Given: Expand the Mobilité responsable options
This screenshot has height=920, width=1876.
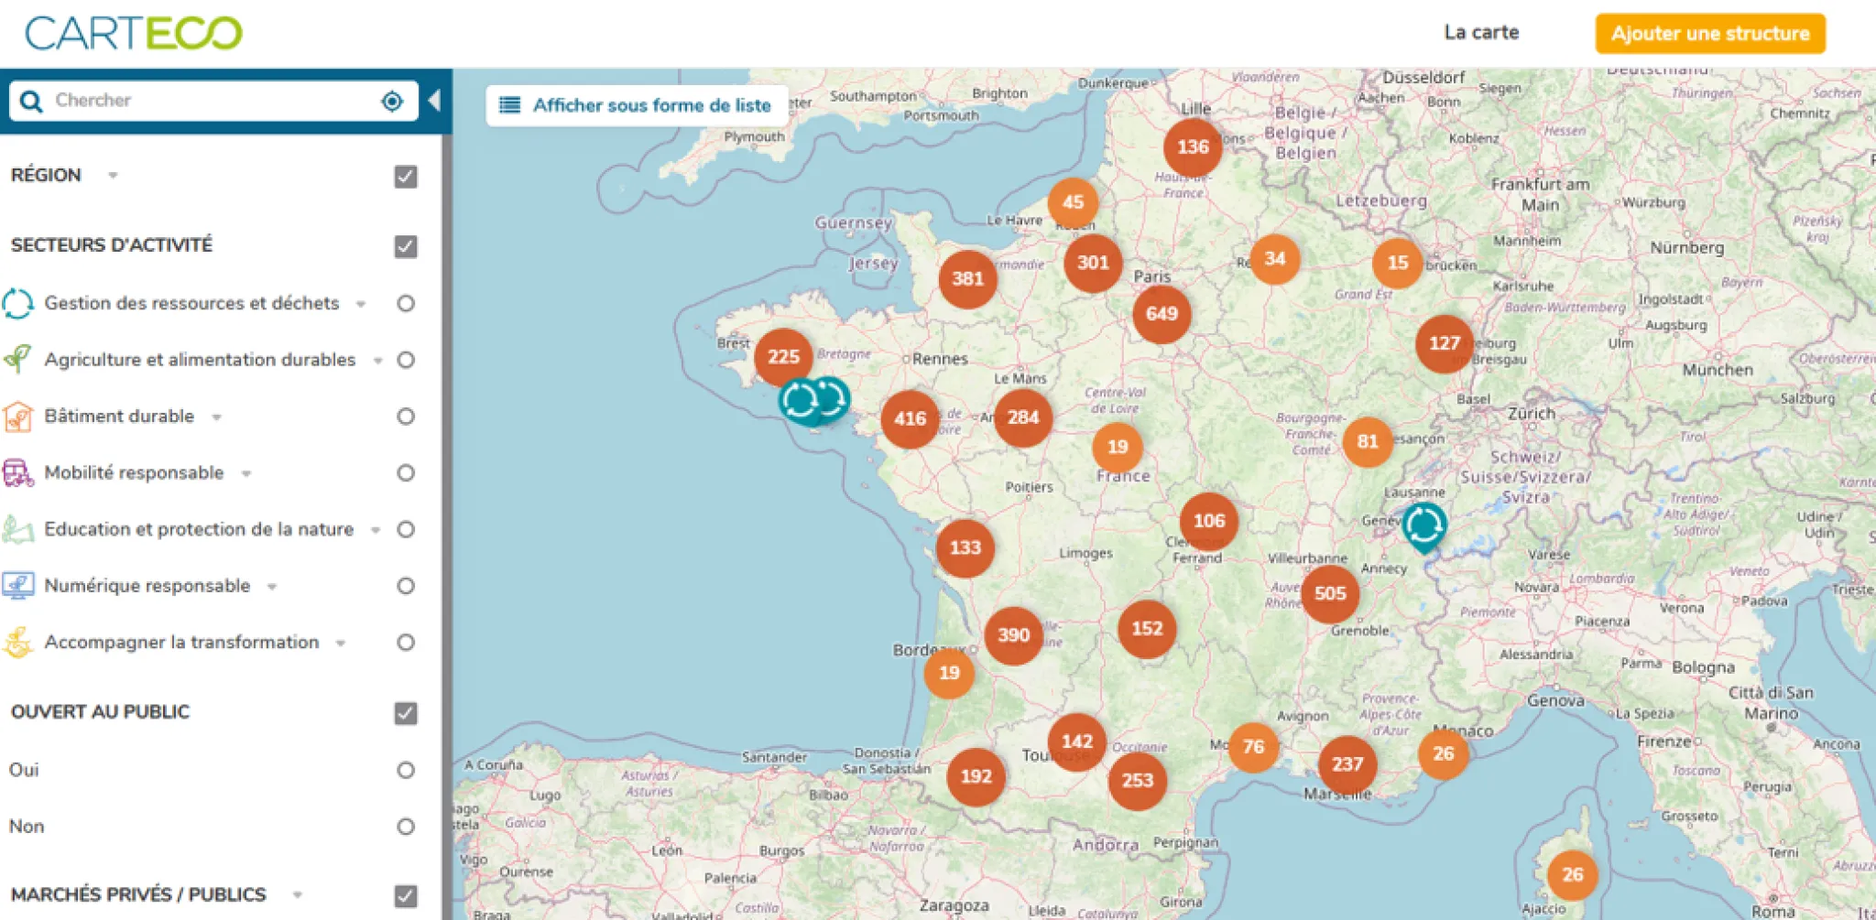Looking at the screenshot, I should [245, 473].
